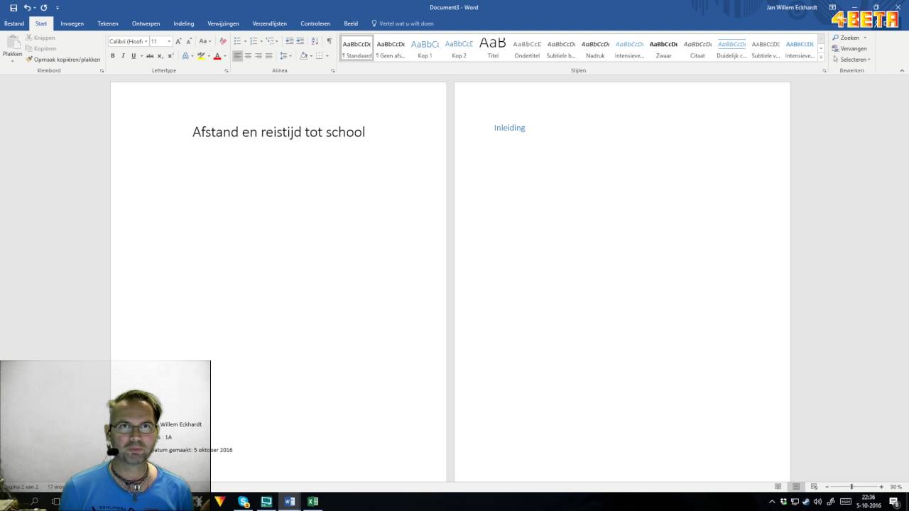Justify the text
Screen dimensions: 909x511
pos(268,56)
